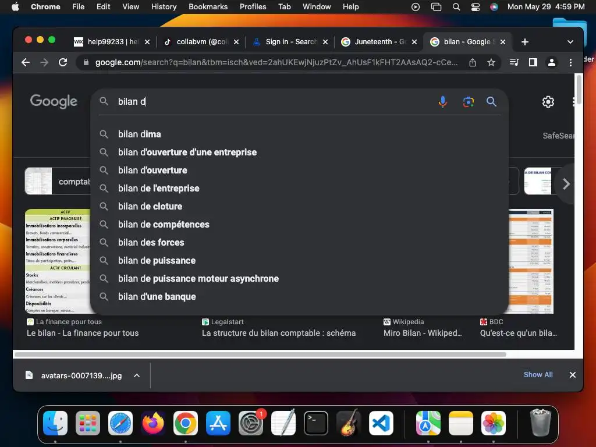Click the search text field with 'bilan d'
The width and height of the screenshot is (596, 447).
pyautogui.click(x=274, y=101)
